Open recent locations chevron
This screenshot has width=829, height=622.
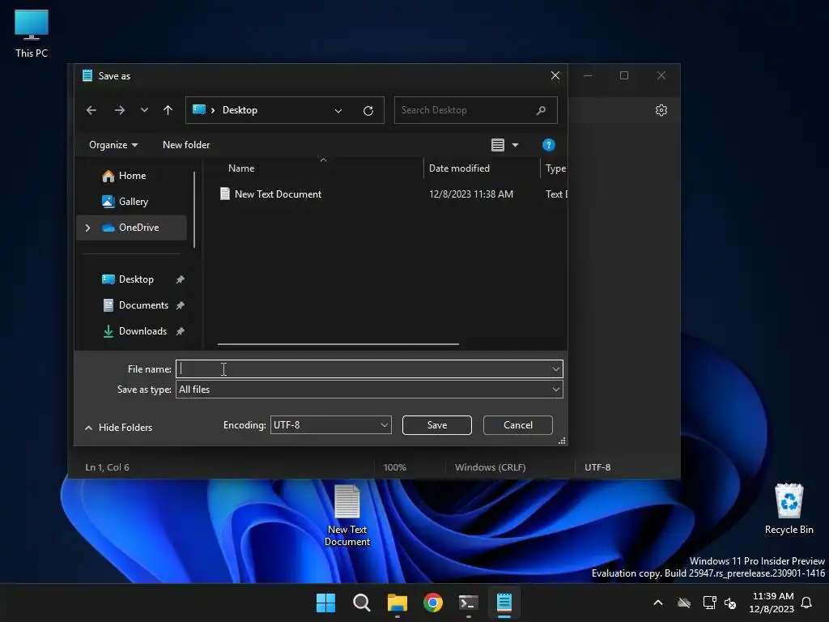coord(144,110)
